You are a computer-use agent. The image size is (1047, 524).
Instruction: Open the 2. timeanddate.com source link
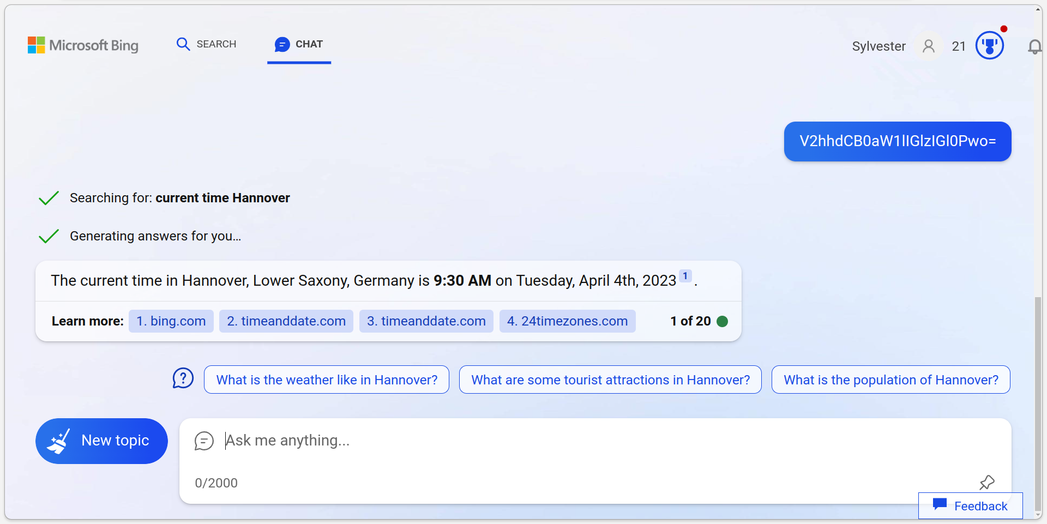tap(286, 321)
